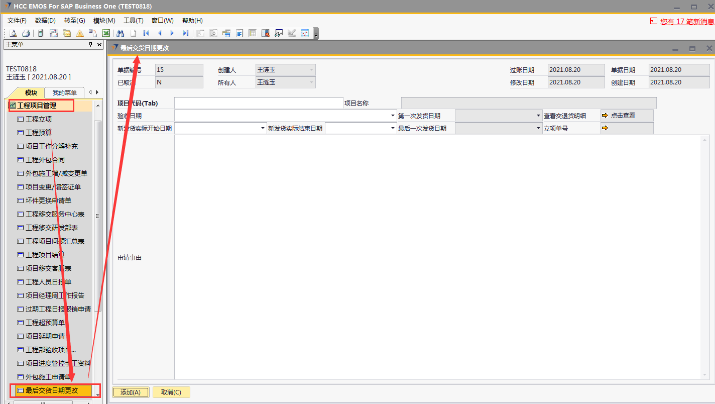Pin the 主菜单 panel
This screenshot has width=715, height=404.
[90, 45]
